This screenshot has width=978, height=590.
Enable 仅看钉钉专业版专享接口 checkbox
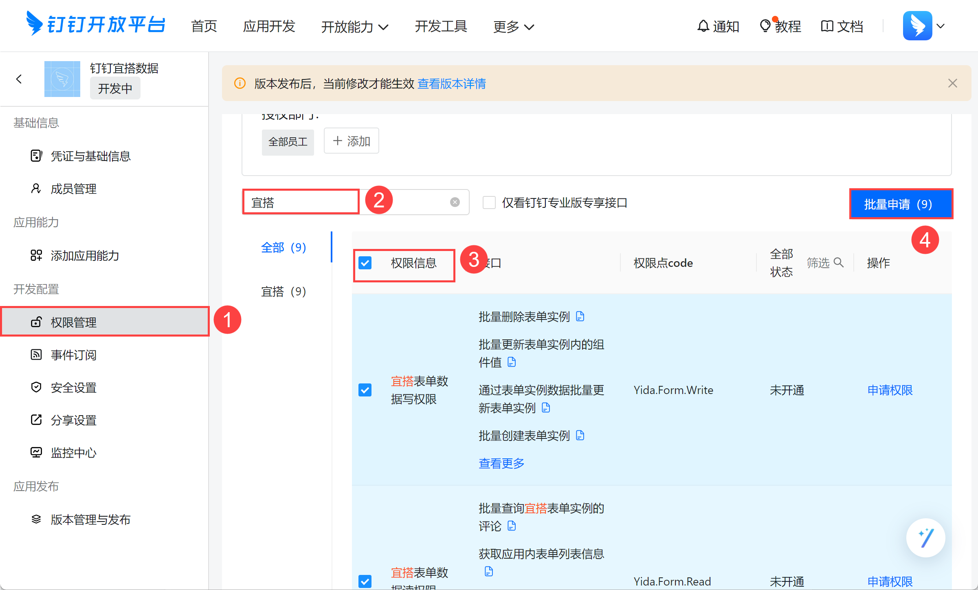pos(489,203)
